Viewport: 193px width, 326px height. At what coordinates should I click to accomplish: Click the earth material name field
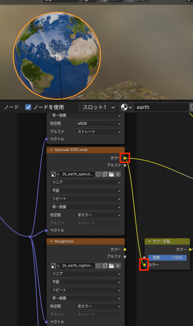click(161, 107)
